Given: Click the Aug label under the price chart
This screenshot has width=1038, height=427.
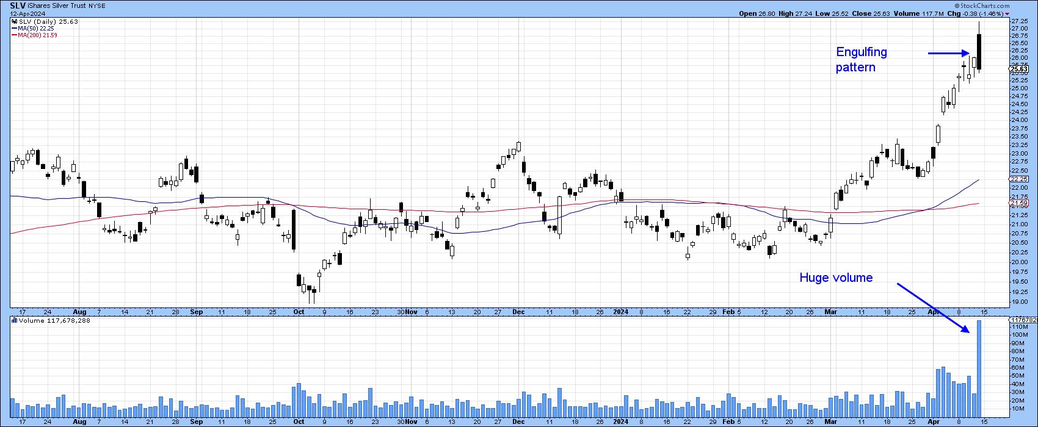Looking at the screenshot, I should [x=79, y=312].
